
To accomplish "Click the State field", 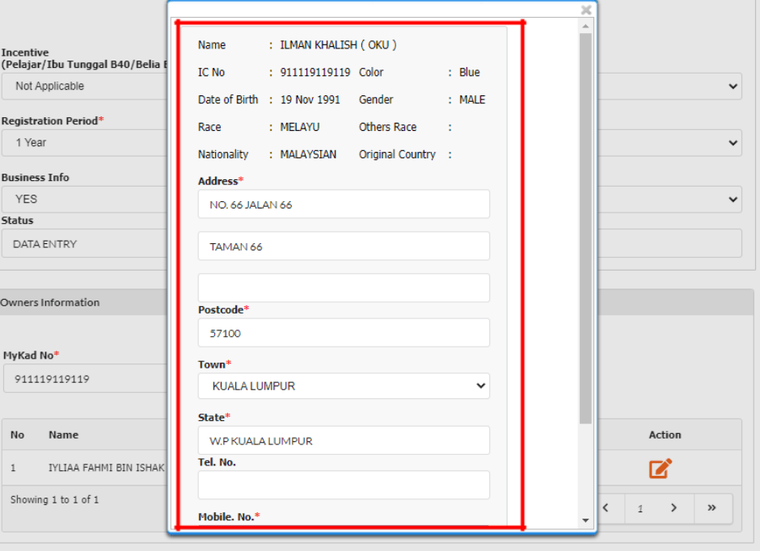I will click(344, 440).
